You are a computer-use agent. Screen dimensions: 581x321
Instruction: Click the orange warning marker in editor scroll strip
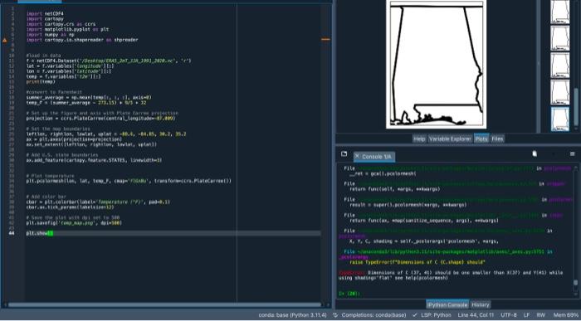coord(325,39)
